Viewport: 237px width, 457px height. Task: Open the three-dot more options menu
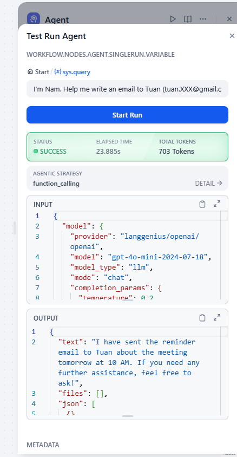(203, 19)
